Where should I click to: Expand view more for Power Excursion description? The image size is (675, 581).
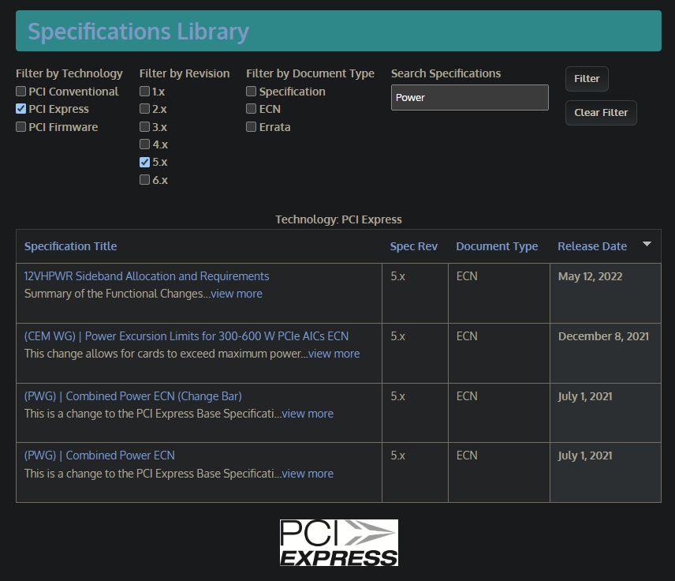coord(334,354)
